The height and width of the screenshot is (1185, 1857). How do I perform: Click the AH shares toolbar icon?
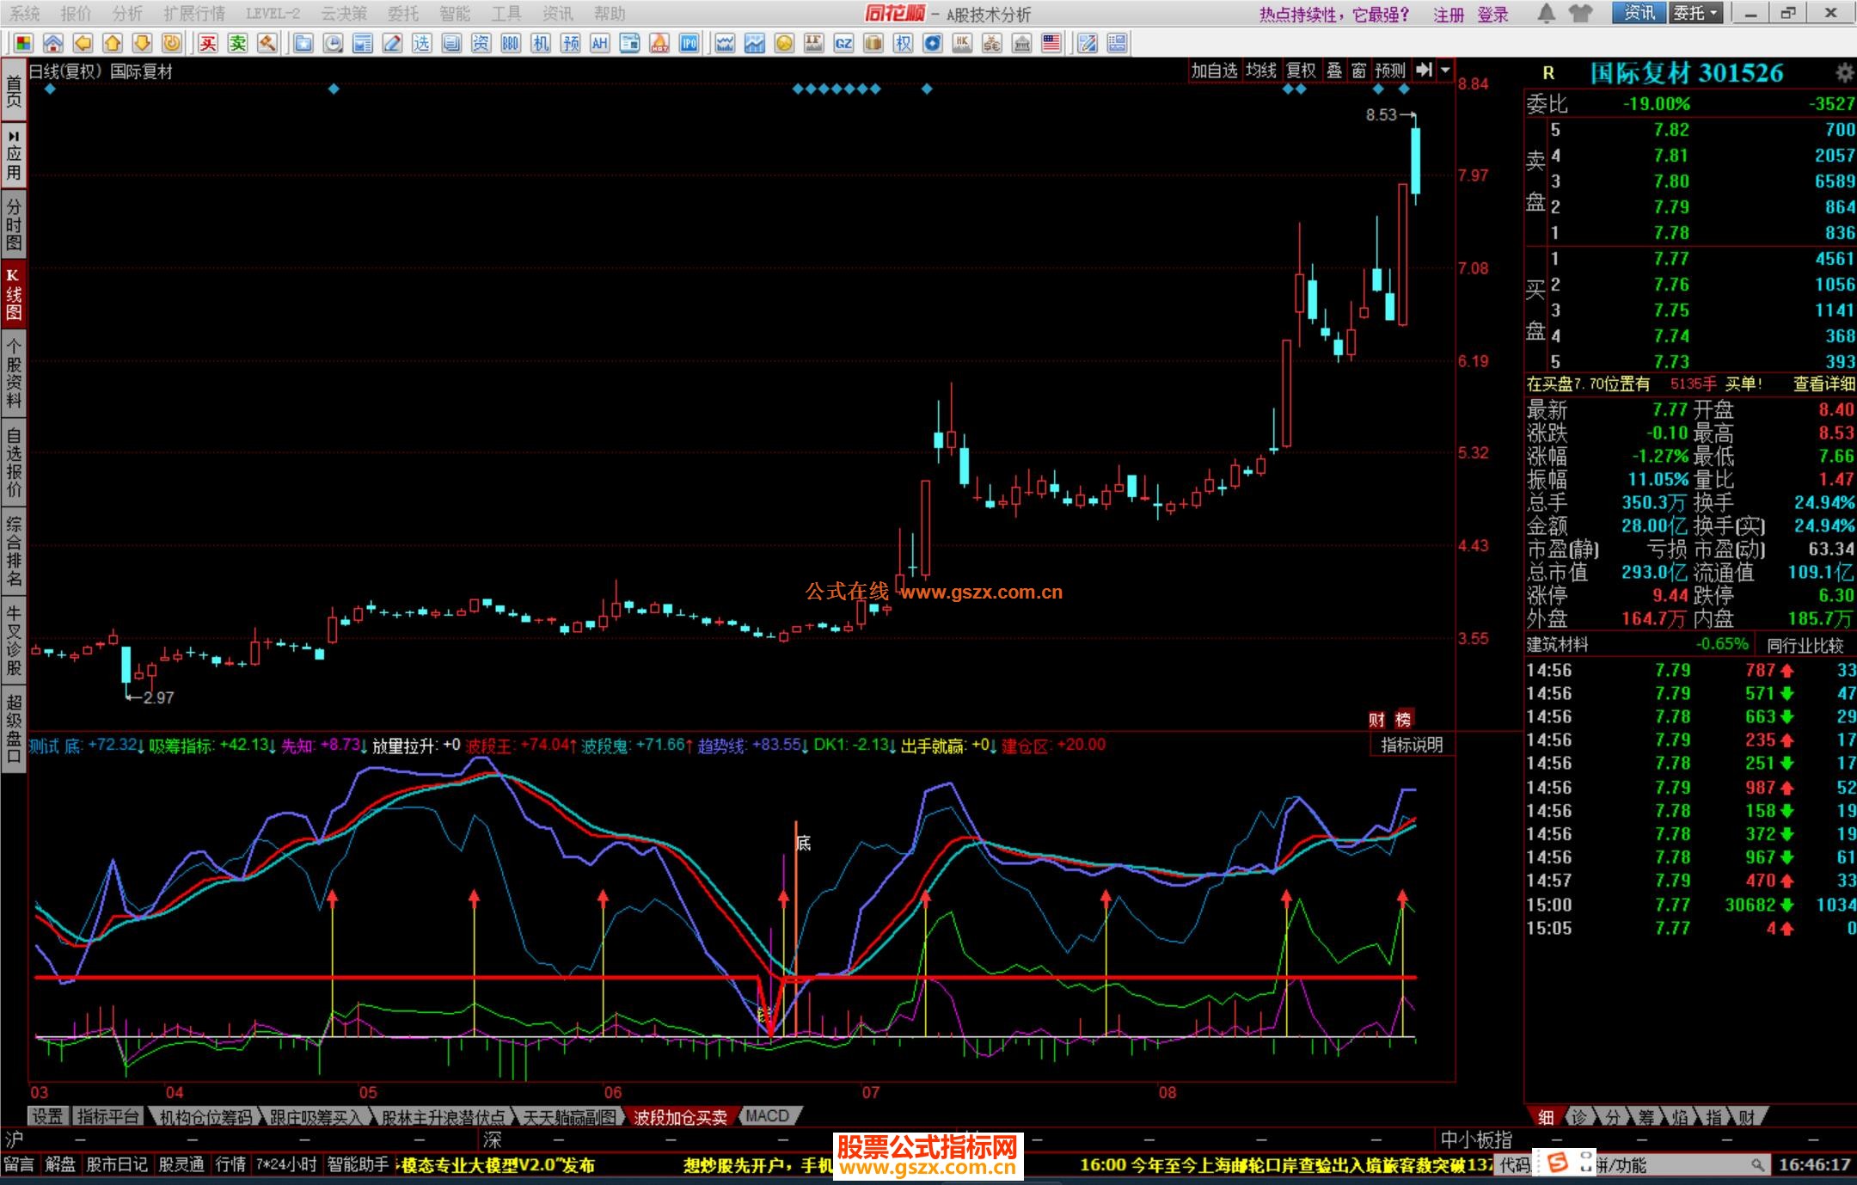pos(599,43)
